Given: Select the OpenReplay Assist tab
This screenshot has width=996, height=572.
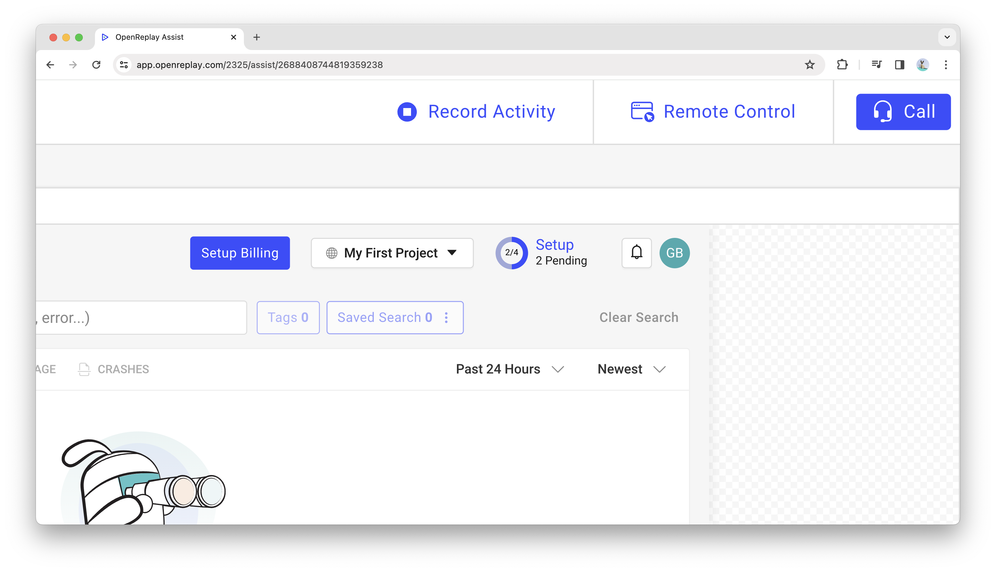Looking at the screenshot, I should 169,37.
